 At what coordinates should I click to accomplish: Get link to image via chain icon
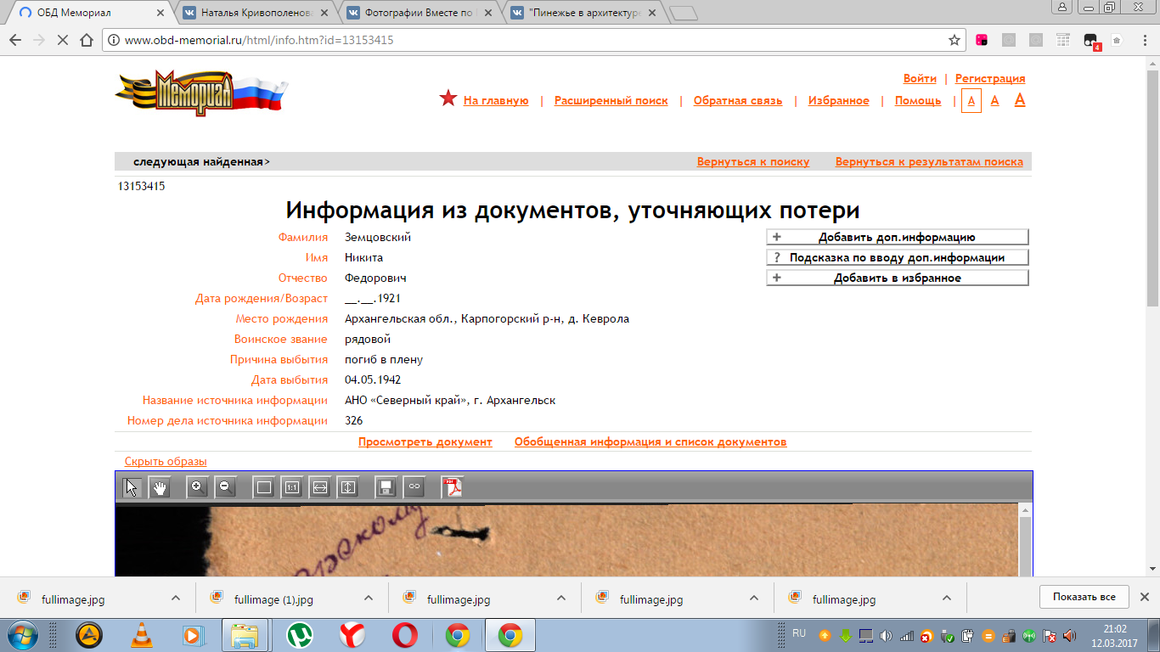click(414, 487)
